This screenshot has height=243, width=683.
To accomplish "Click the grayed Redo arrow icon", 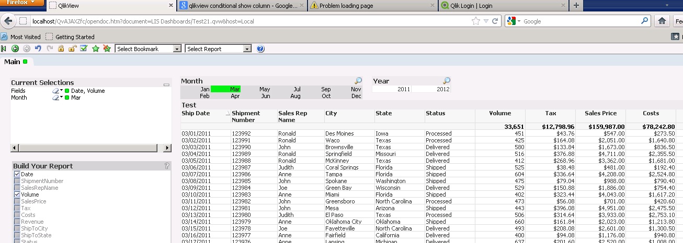I will 50,48.
